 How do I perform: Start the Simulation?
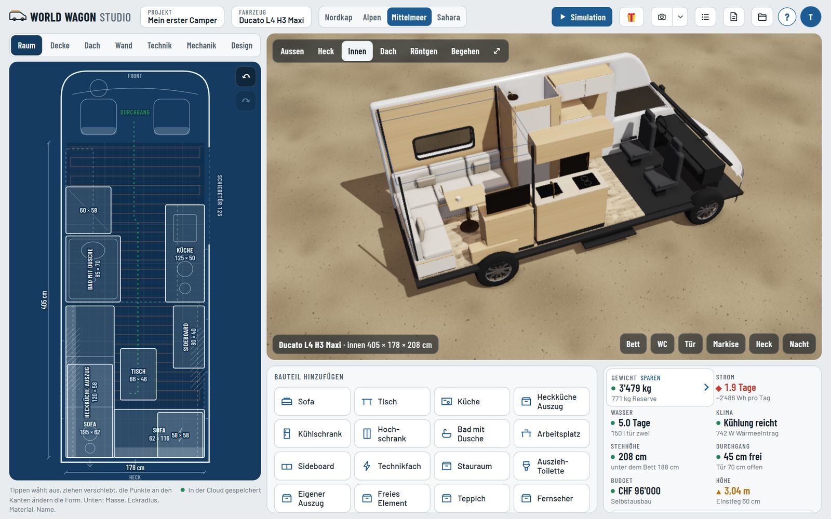tap(582, 17)
